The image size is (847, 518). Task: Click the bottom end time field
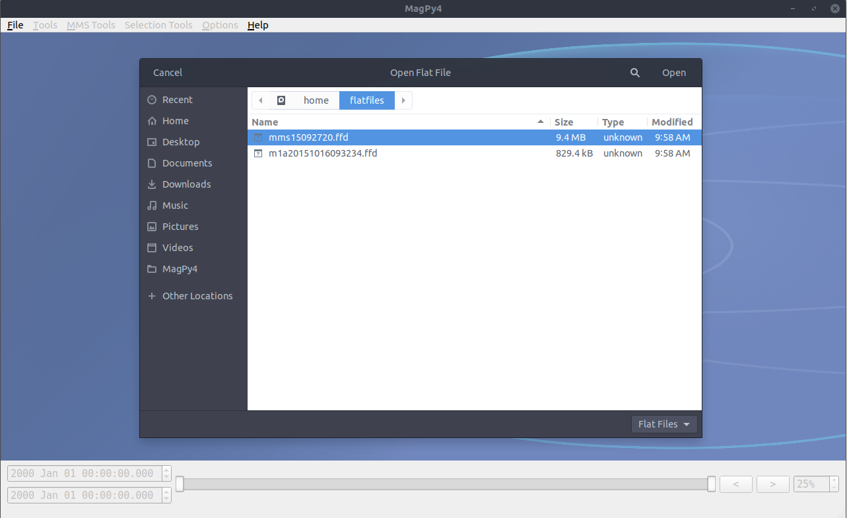[84, 495]
